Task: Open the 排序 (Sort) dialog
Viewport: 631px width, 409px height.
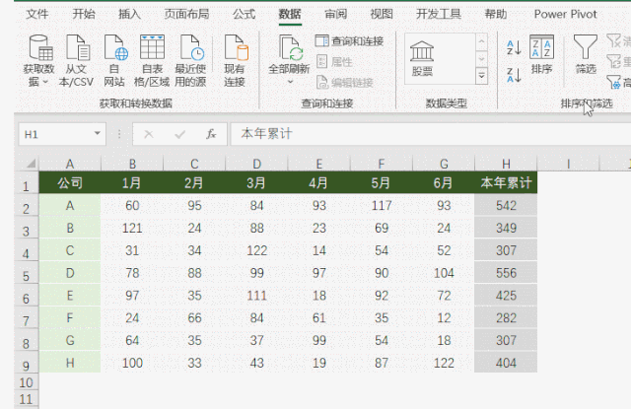Action: point(541,54)
